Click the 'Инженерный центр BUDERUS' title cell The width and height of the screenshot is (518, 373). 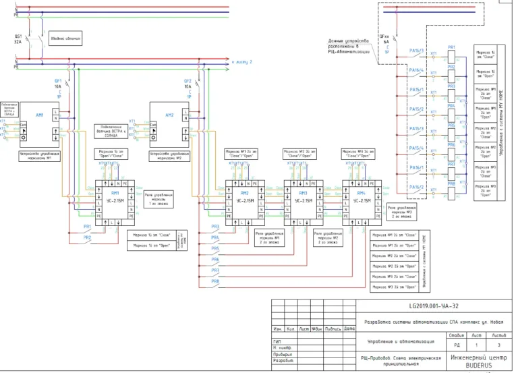[479, 361]
